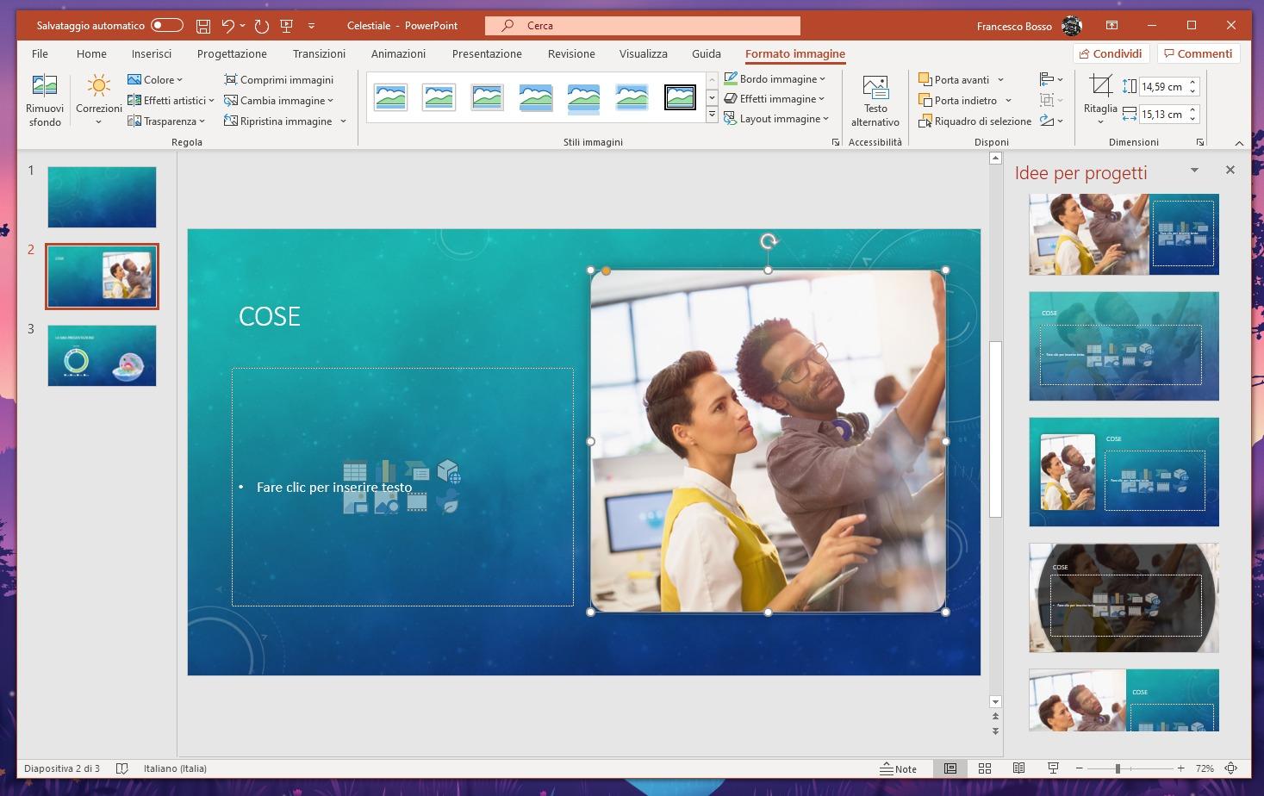The image size is (1264, 796).
Task: Switch to slide sorter view icon
Action: [985, 768]
